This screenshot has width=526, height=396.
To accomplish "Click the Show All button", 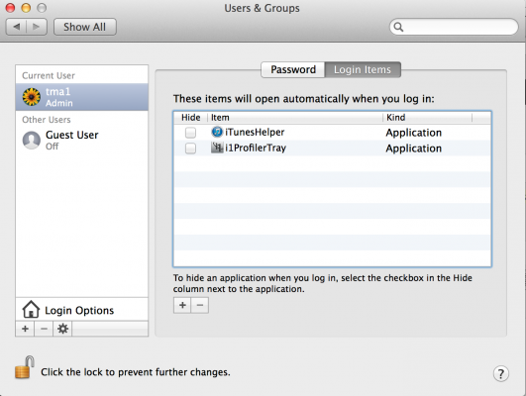I will click(x=85, y=27).
